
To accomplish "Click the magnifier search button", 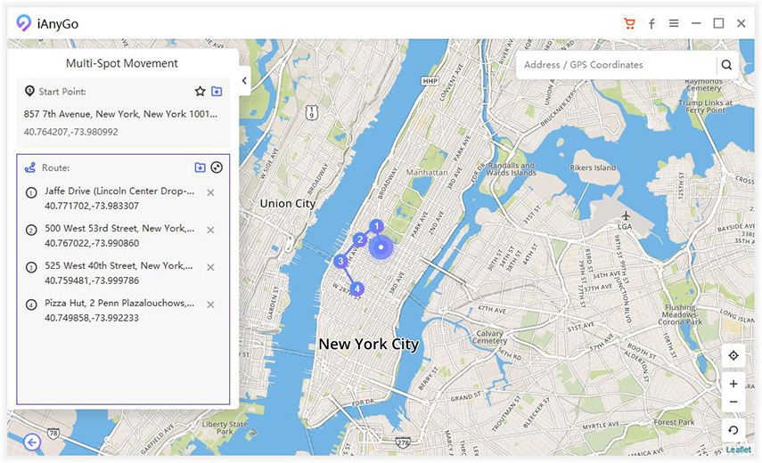I will (726, 64).
